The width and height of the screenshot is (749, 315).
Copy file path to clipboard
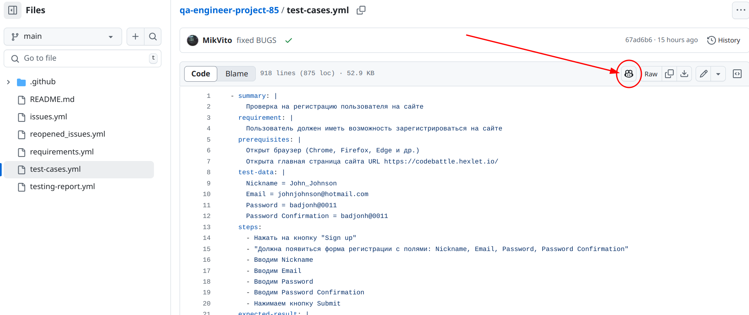[361, 10]
